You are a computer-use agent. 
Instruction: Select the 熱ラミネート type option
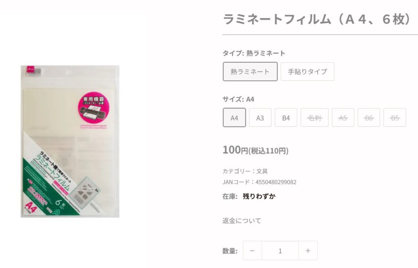[x=250, y=71]
